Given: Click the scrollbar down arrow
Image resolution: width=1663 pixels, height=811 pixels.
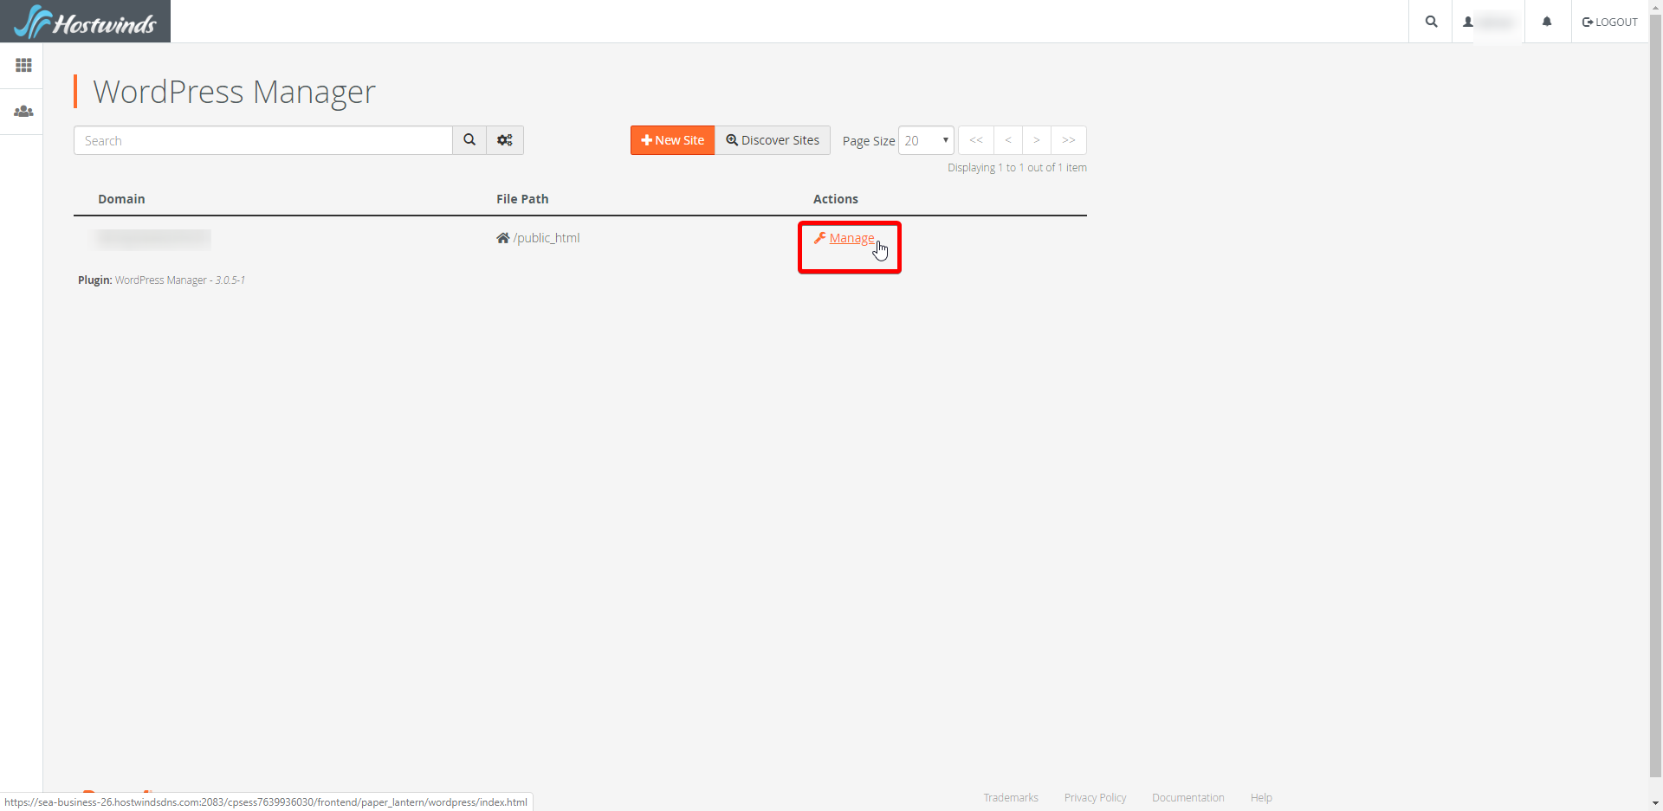Looking at the screenshot, I should 1656,804.
